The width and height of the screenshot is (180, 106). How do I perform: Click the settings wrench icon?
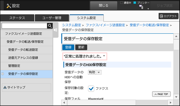8,6
